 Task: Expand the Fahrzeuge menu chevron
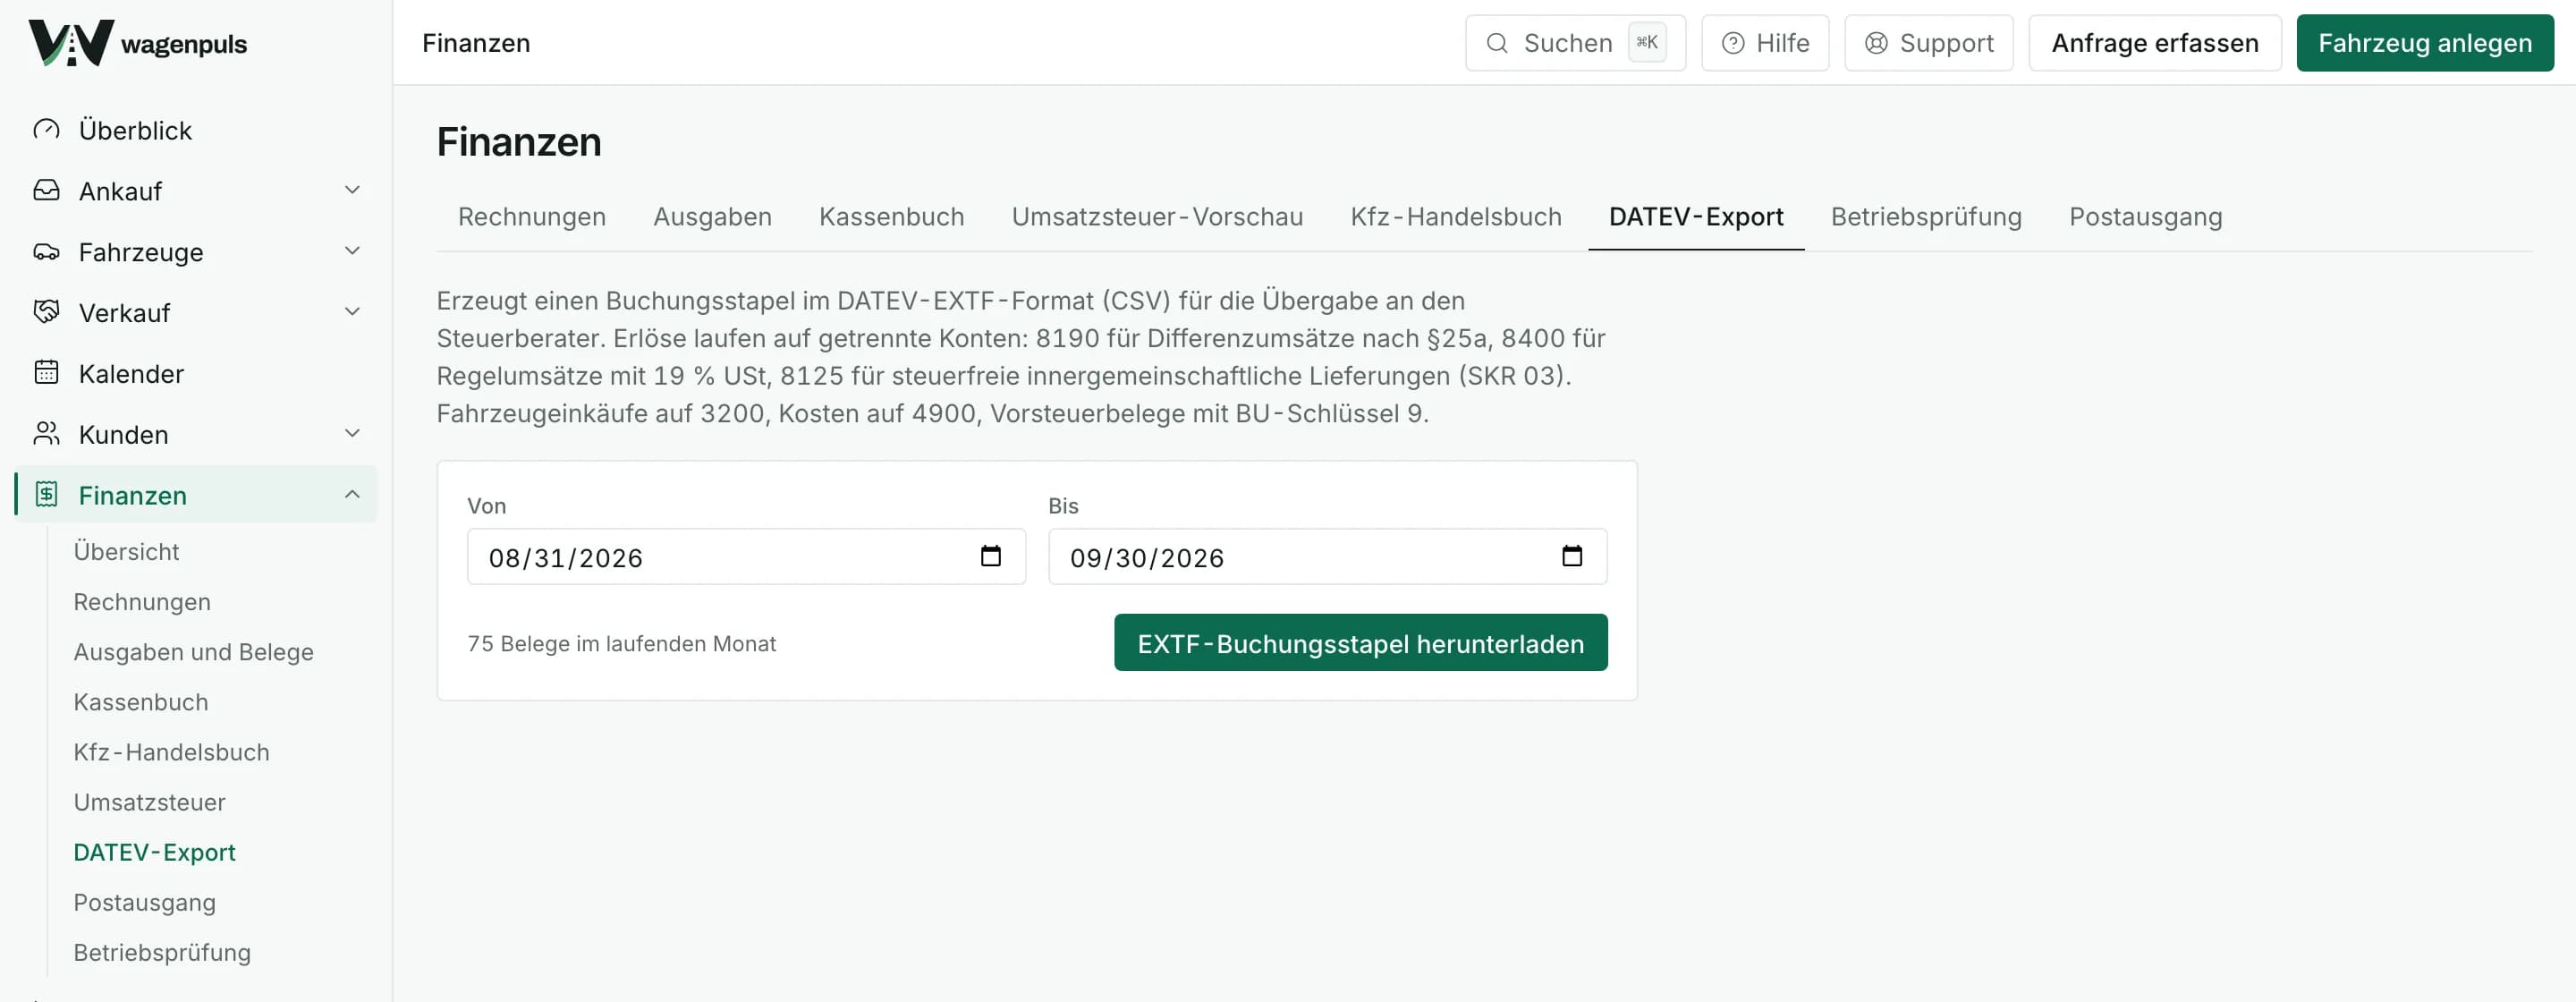[352, 251]
